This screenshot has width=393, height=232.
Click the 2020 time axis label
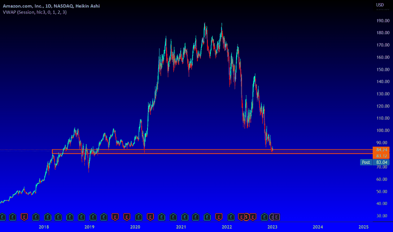coord(135,227)
